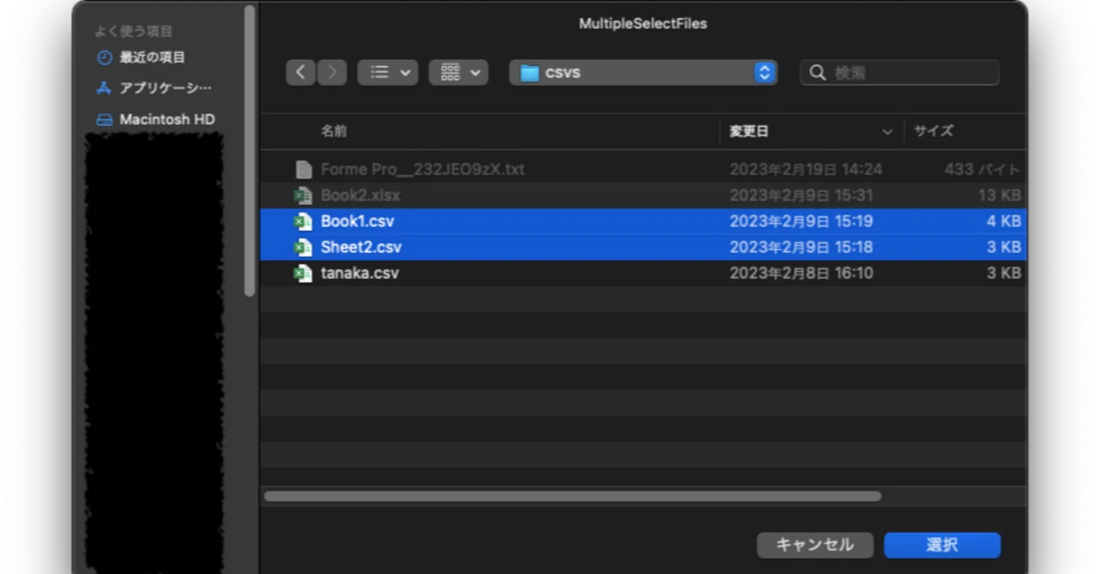The height and width of the screenshot is (574, 1099).
Task: Go forward with the right chevron button
Action: click(x=332, y=73)
